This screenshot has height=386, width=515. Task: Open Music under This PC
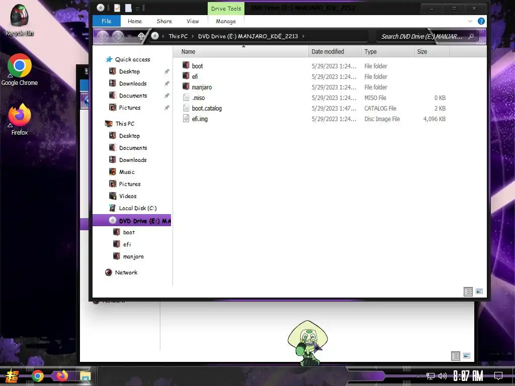coord(127,172)
